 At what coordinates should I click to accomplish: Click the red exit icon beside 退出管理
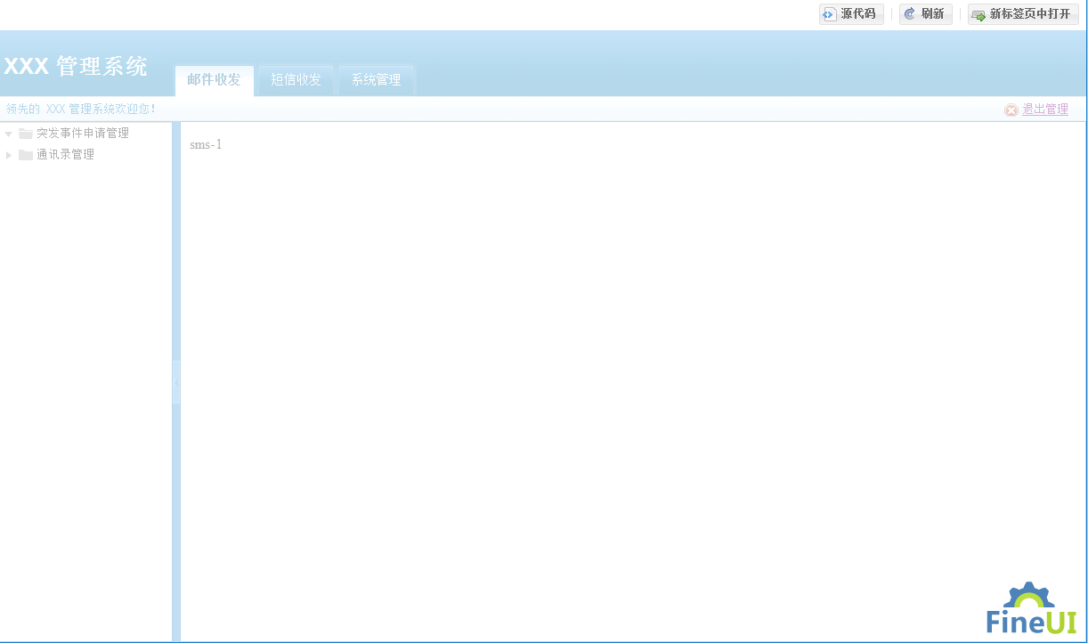point(1011,110)
